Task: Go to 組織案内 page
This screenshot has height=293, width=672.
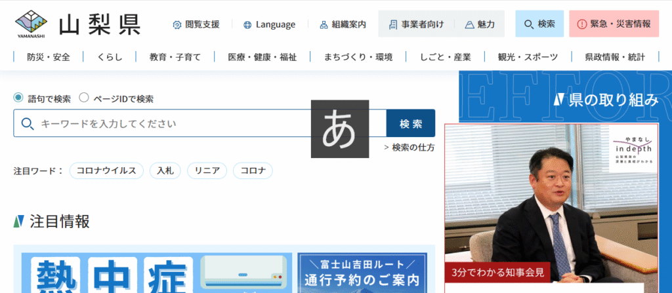Action: tap(343, 24)
